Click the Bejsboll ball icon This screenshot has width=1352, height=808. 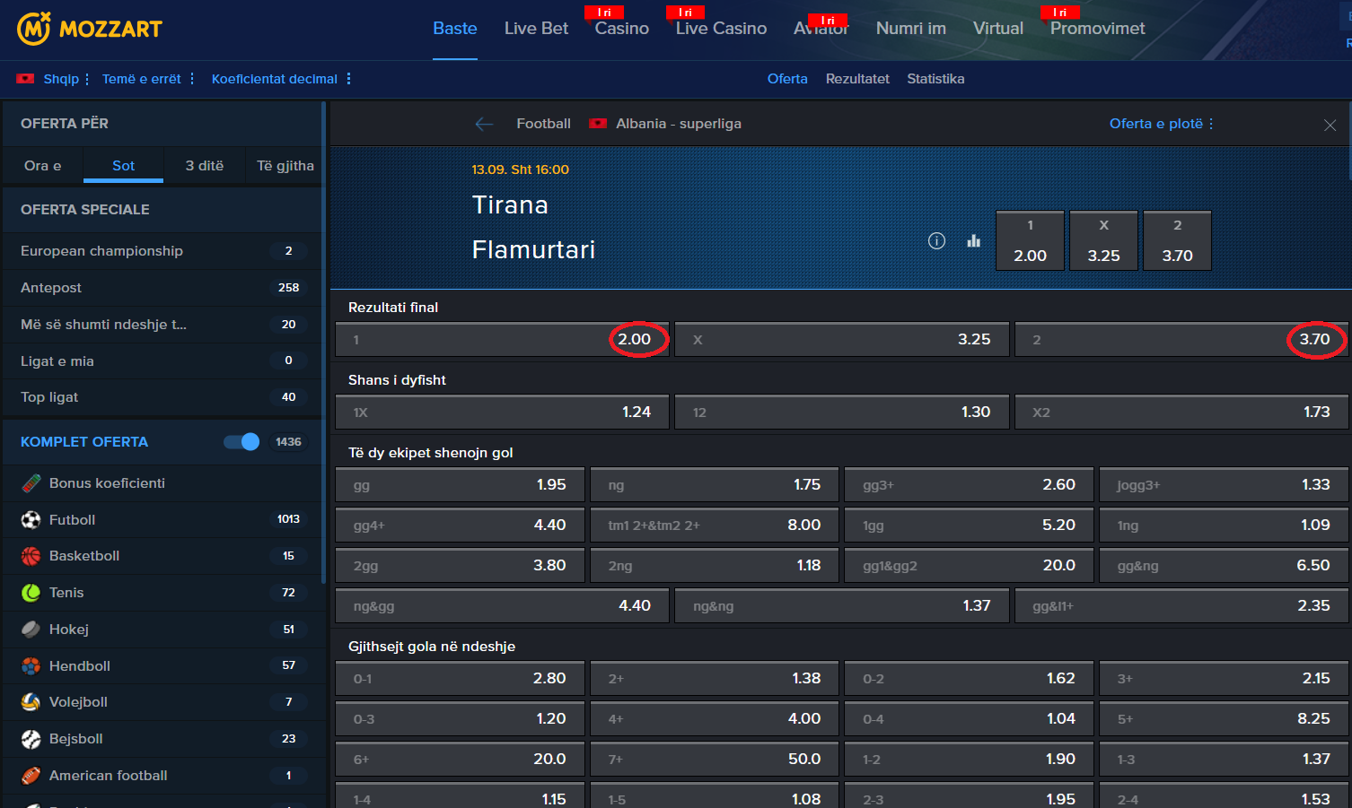point(31,739)
